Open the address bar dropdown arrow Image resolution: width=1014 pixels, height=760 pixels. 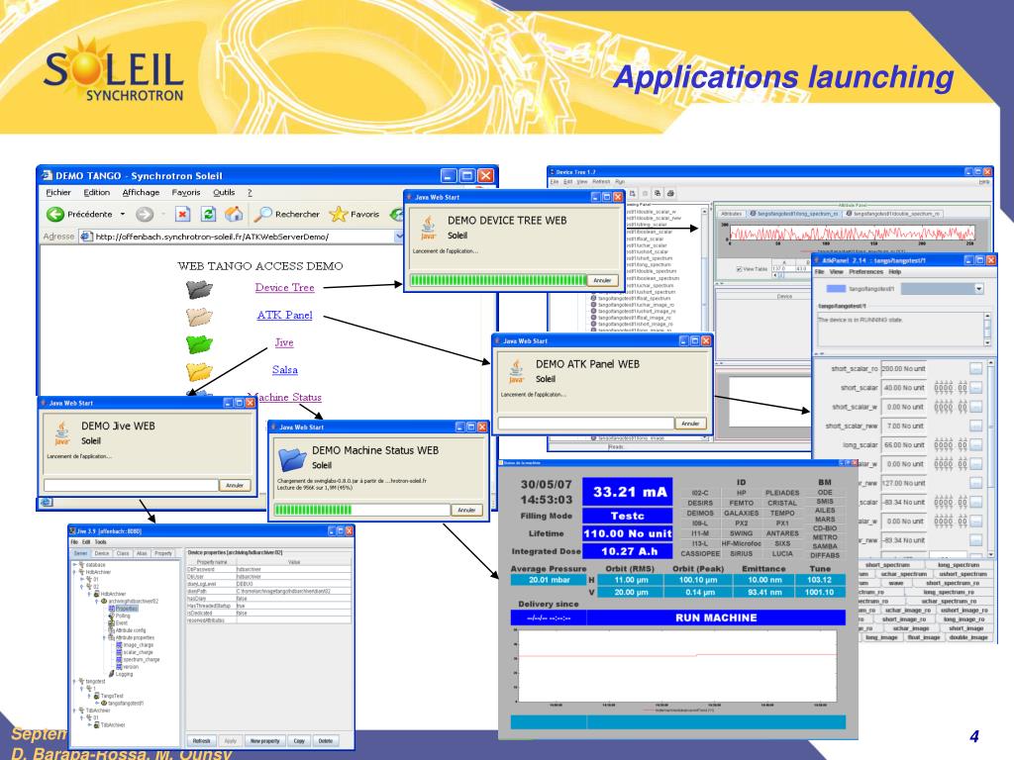[399, 237]
